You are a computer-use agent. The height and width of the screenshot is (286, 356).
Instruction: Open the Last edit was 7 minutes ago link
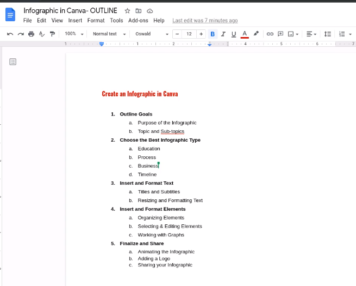(x=205, y=21)
